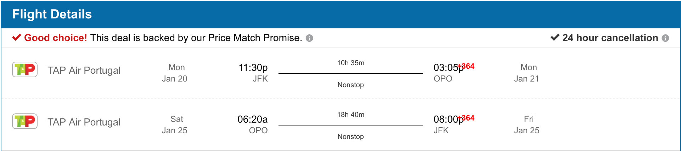
Task: Click the 08:00p JFK arrival time
Action: [x=449, y=119]
